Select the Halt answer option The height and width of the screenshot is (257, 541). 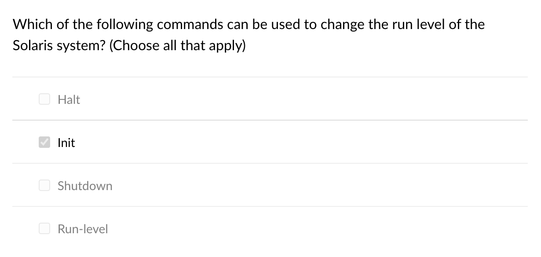click(x=69, y=99)
